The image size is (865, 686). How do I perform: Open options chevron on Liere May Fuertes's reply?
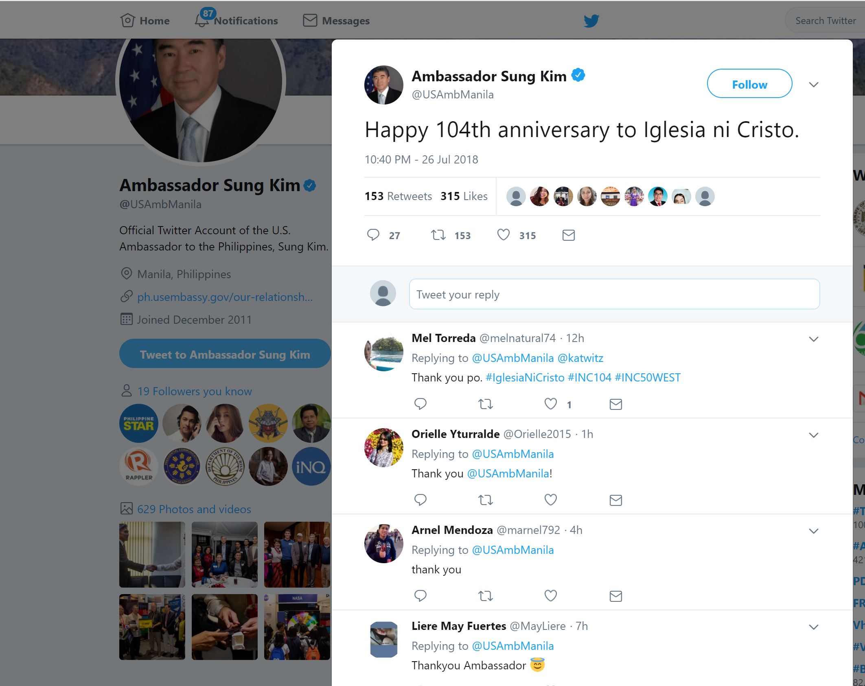tap(813, 627)
